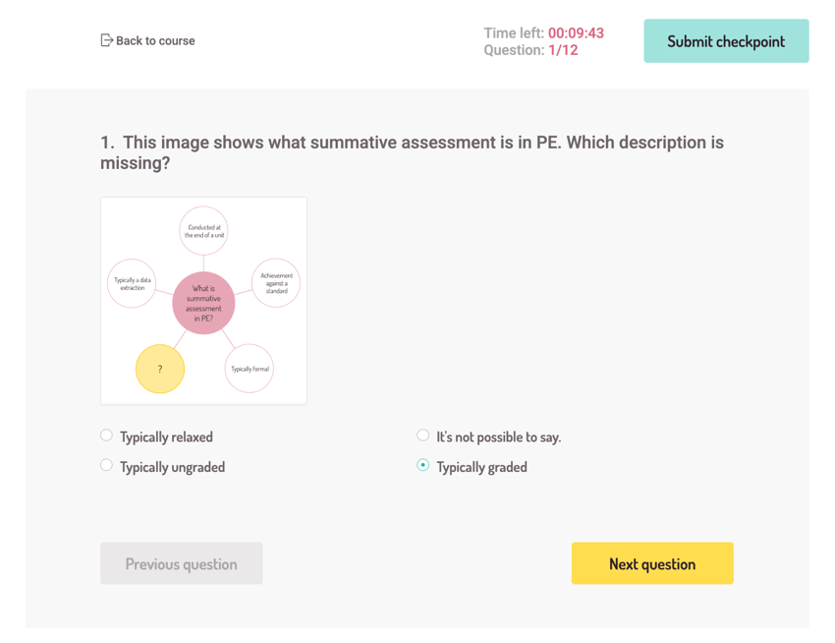This screenshot has height=643, width=835.
Task: Click the Typically a data extraction bubble
Action: (132, 283)
